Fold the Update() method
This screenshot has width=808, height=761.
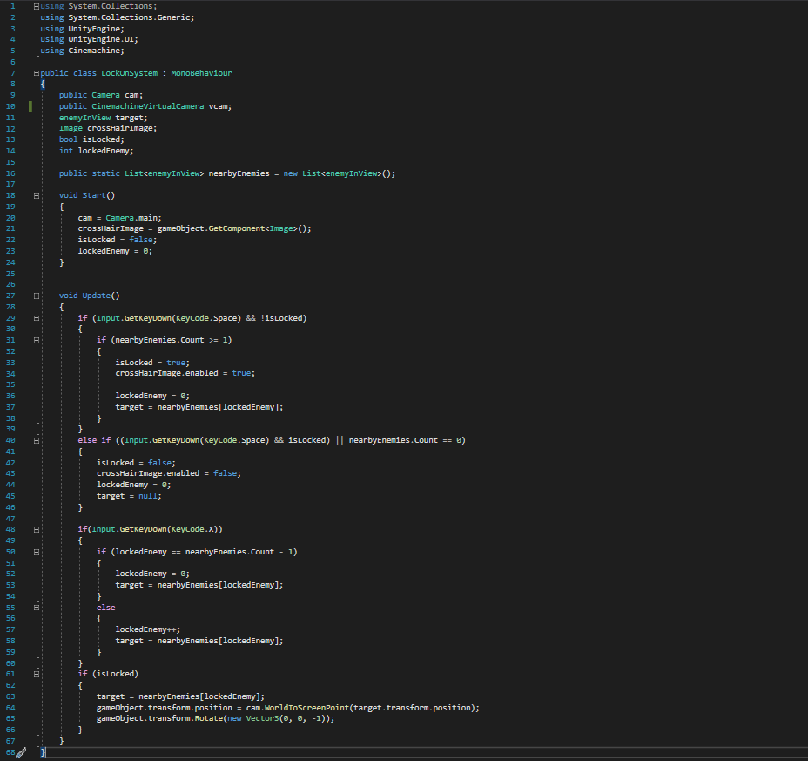[x=36, y=296]
